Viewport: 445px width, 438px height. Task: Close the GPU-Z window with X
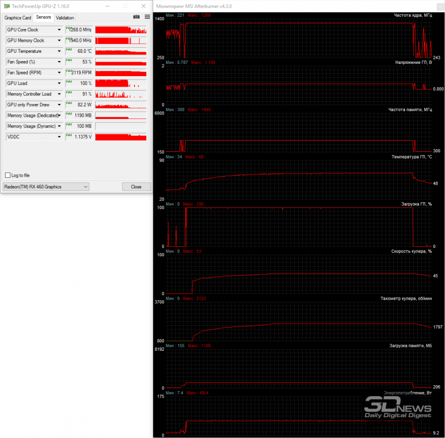(144, 6)
